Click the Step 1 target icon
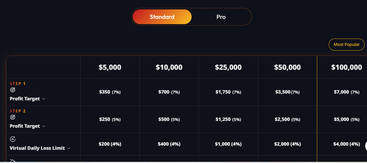Screen dimensions: 367x163 (x=12, y=90)
